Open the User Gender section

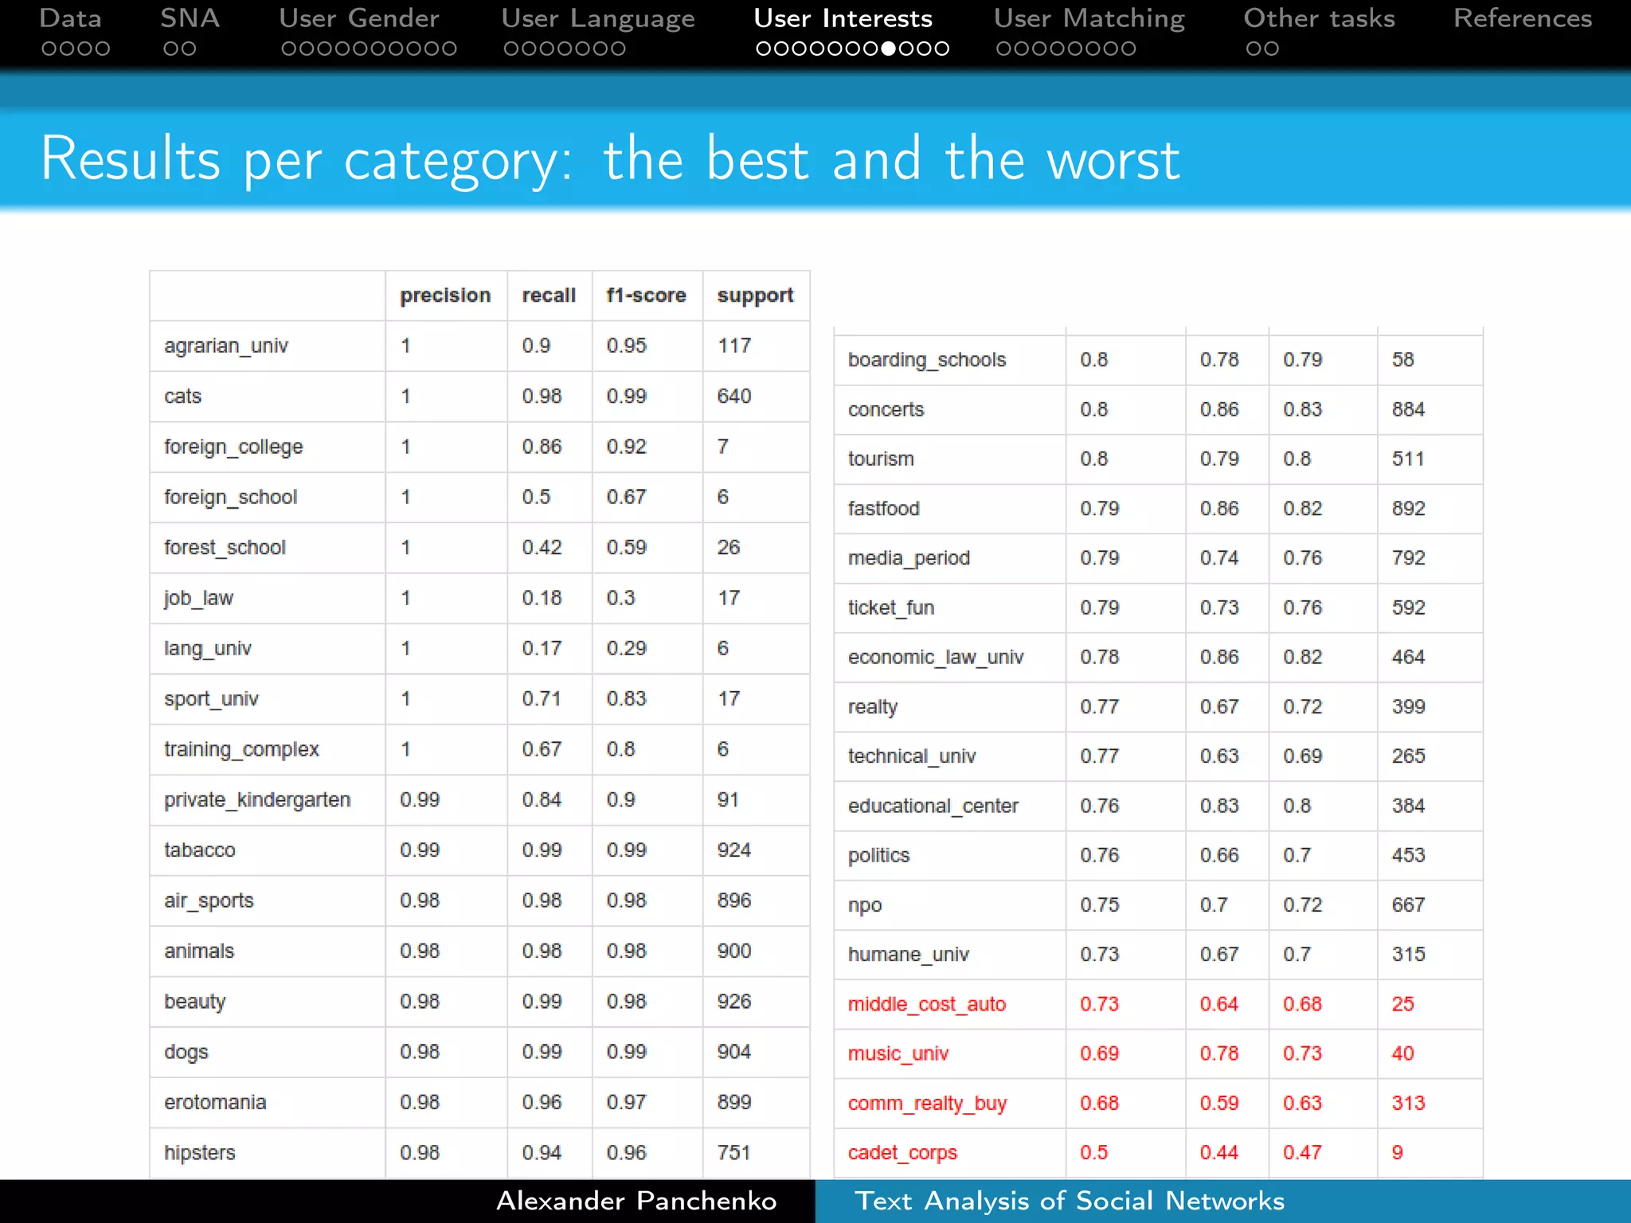click(x=358, y=18)
